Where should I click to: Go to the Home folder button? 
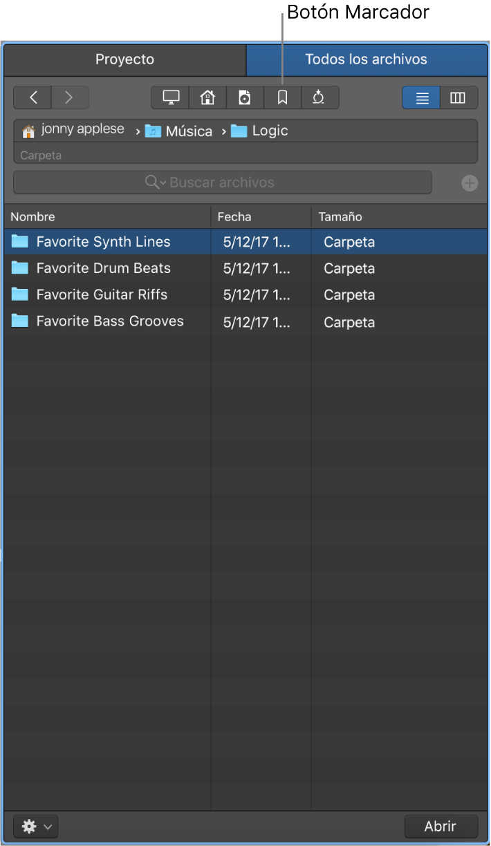pos(207,97)
